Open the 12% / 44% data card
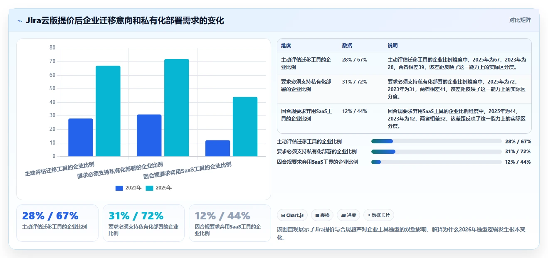Screen dimensions: 548x258 (230, 223)
